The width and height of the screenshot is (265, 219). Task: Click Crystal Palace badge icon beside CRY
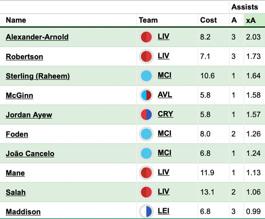point(146,115)
